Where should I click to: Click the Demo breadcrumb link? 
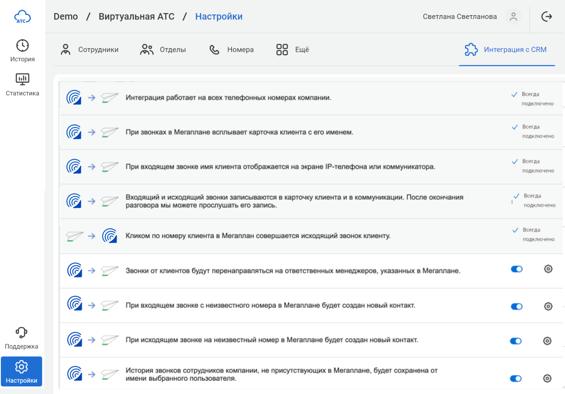(x=66, y=16)
